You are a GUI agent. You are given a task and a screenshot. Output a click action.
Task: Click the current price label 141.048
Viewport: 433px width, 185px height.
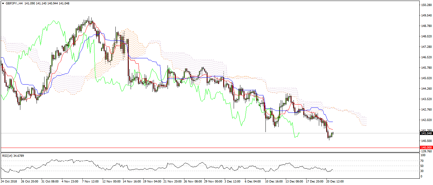(426, 133)
